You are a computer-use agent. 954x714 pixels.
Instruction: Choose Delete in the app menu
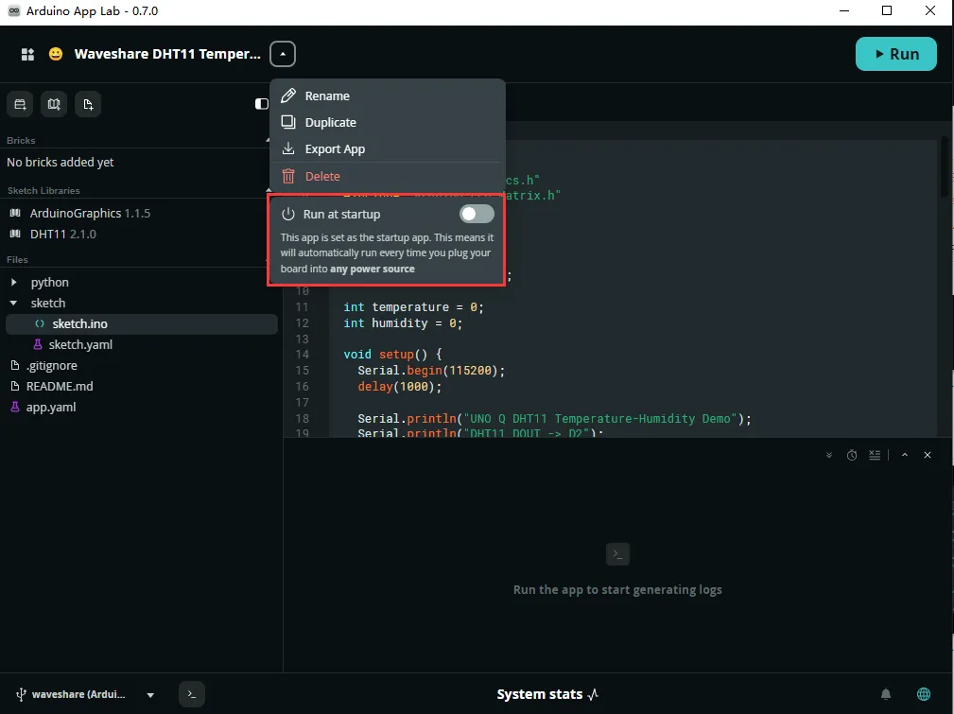tap(387, 176)
